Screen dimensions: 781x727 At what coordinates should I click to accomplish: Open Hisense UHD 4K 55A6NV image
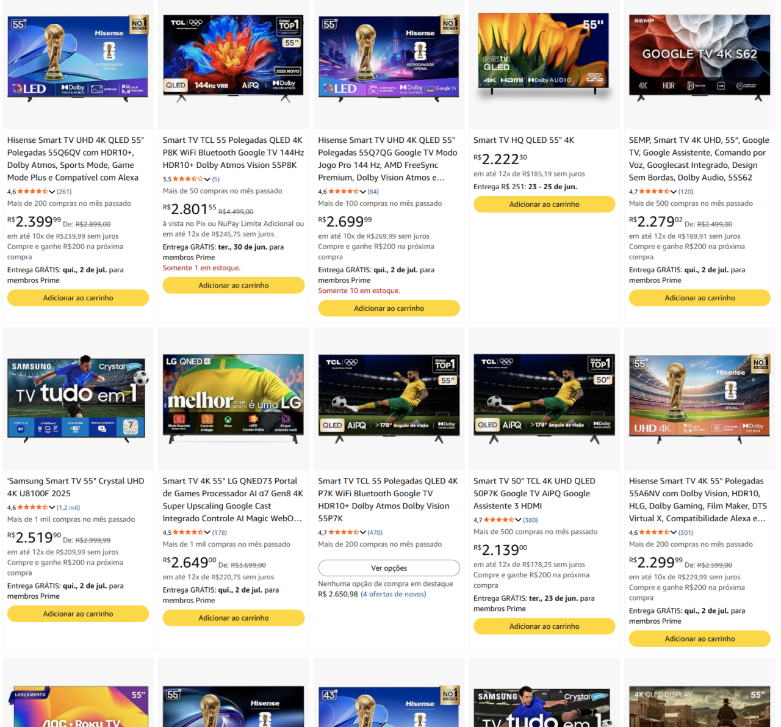(x=700, y=398)
